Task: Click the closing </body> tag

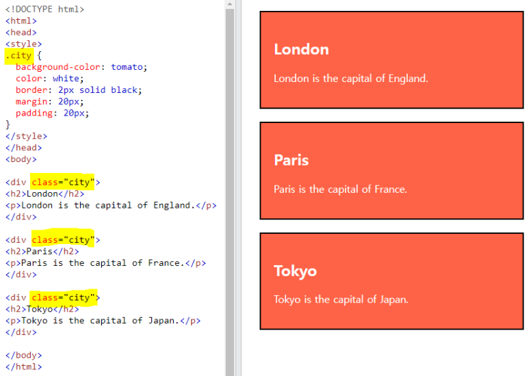Action: click(x=23, y=355)
